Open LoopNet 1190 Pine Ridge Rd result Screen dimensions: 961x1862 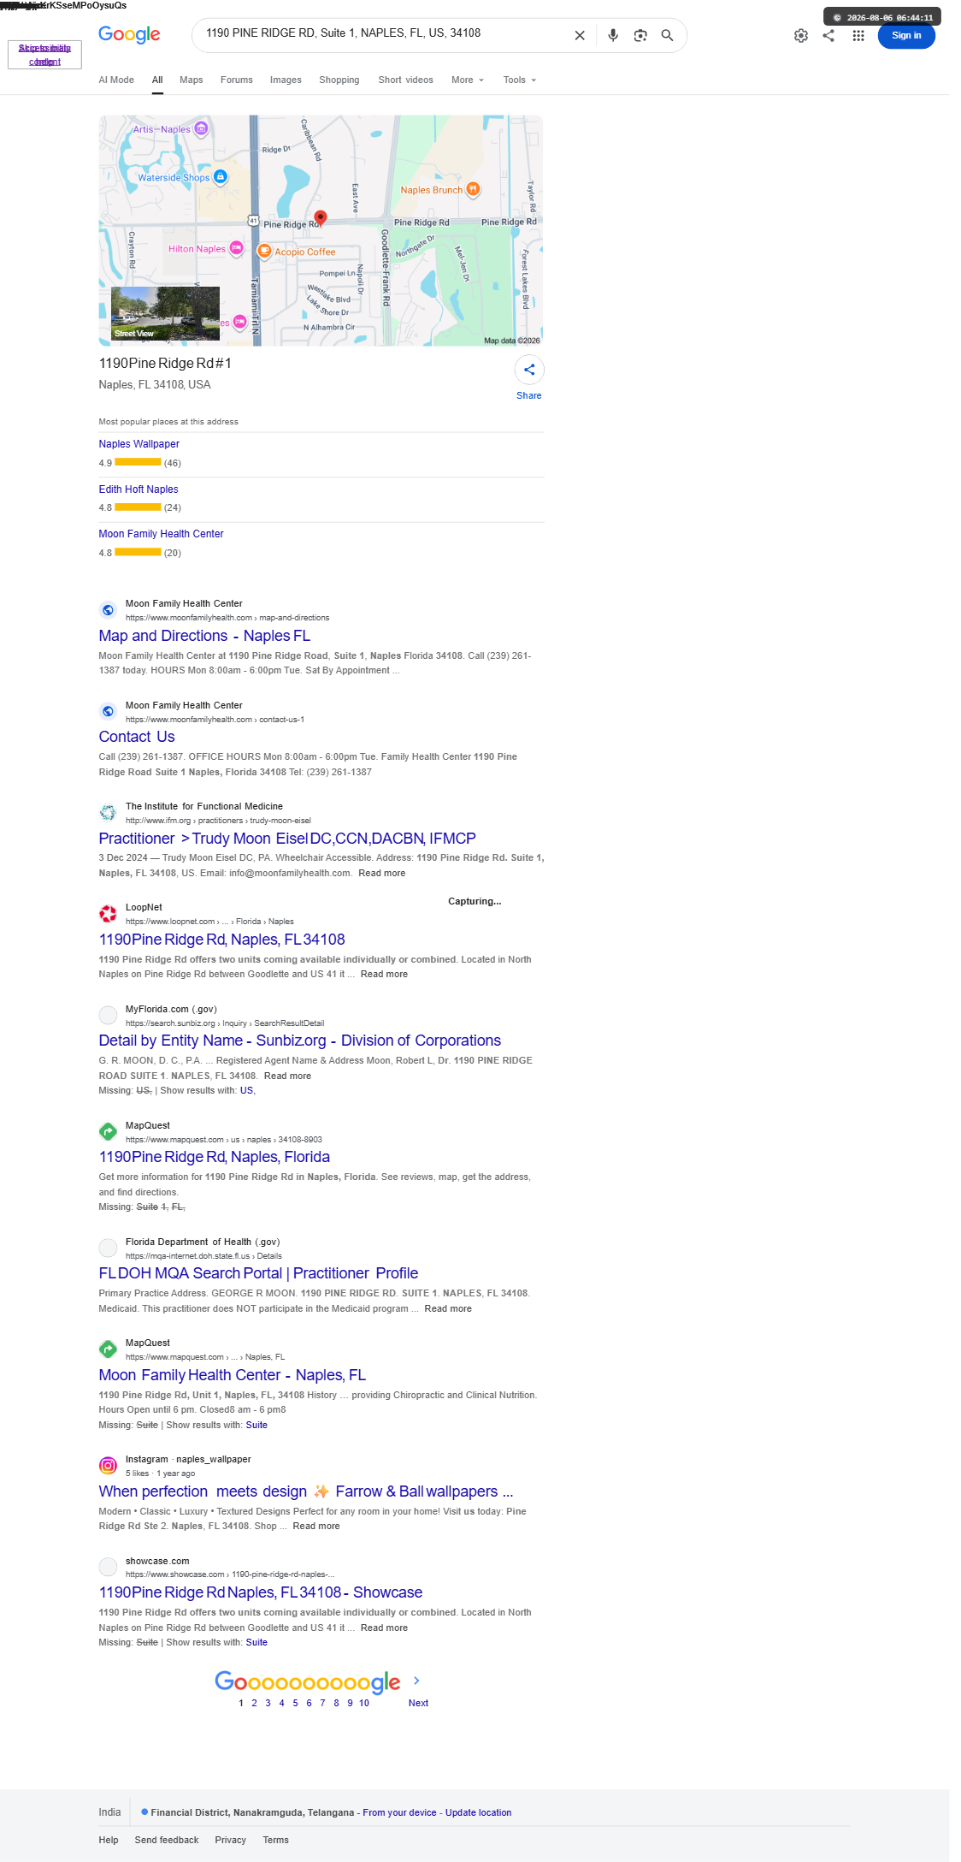coord(222,940)
